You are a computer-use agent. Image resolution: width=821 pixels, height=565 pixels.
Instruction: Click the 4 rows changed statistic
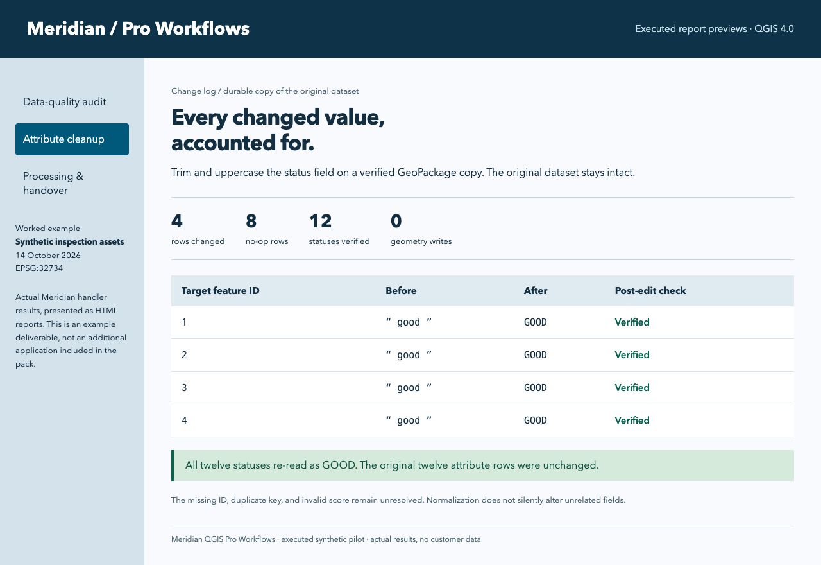point(198,230)
